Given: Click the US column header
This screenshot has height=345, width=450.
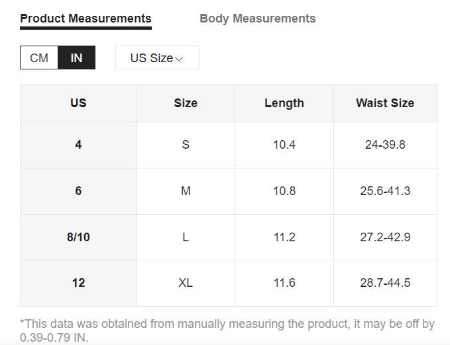Looking at the screenshot, I should pos(78,103).
